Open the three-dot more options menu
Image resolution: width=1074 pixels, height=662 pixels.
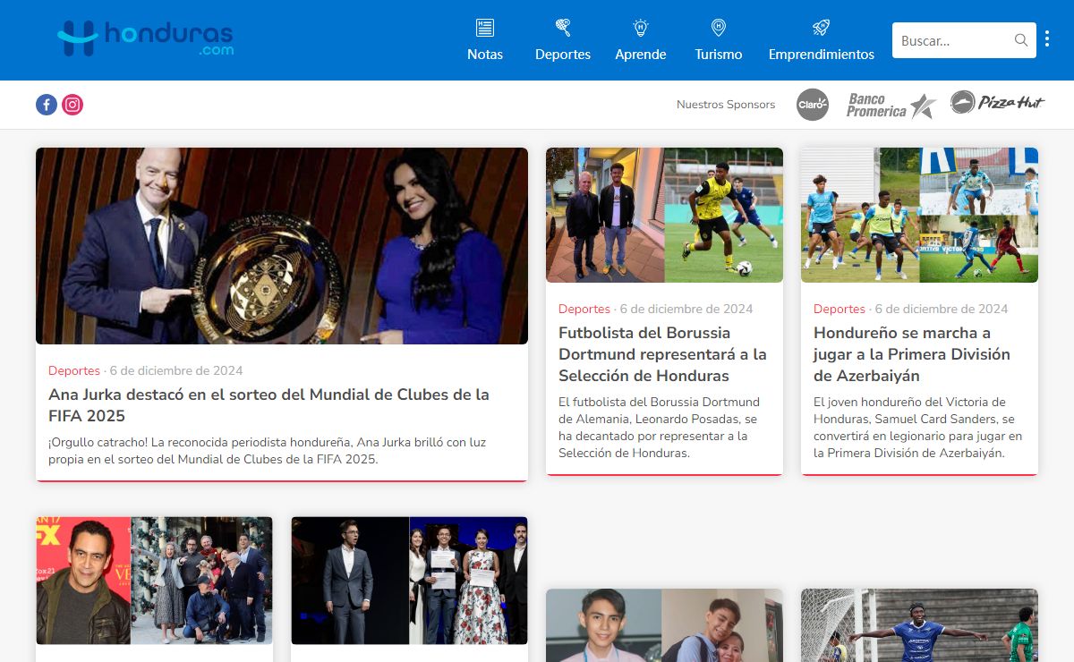[x=1047, y=39]
